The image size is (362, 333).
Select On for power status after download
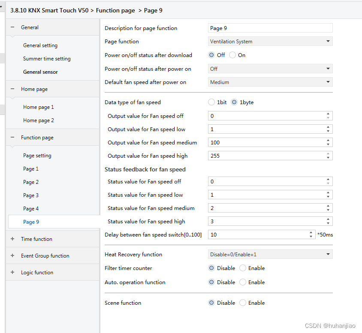232,55
